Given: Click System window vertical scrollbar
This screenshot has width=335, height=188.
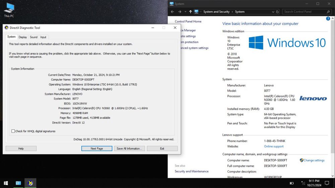Looking at the screenshot, I should click(333, 87).
